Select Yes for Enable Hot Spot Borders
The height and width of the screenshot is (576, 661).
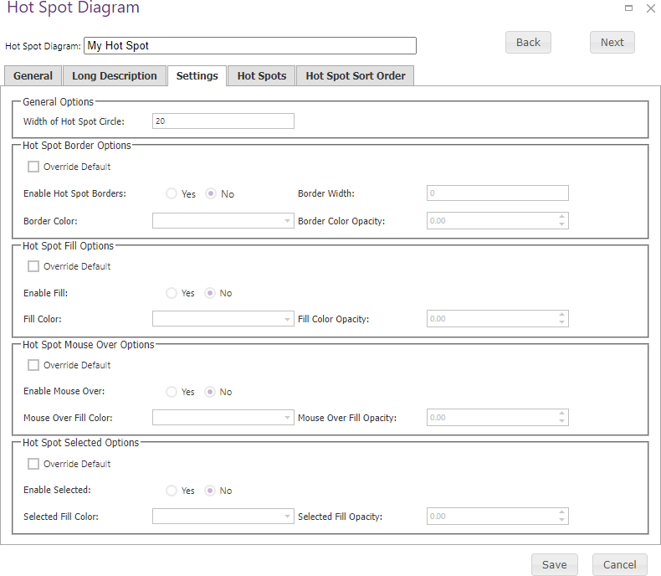172,193
